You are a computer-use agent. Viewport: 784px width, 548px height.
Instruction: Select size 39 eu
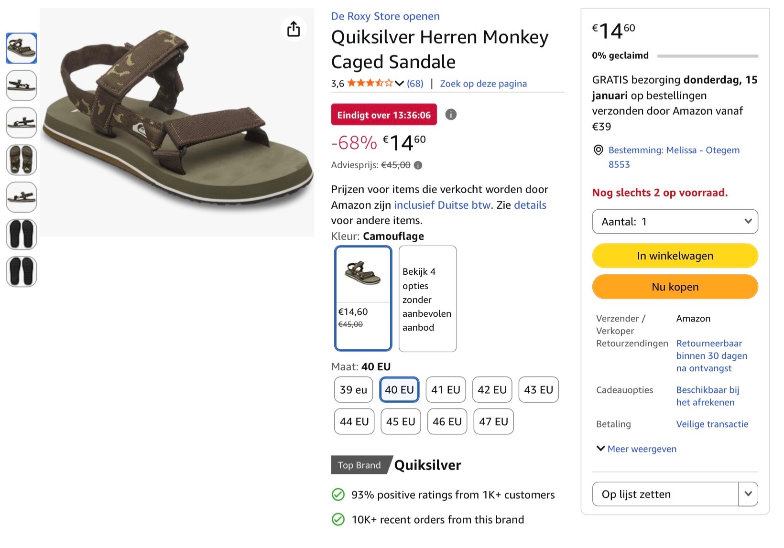[353, 390]
